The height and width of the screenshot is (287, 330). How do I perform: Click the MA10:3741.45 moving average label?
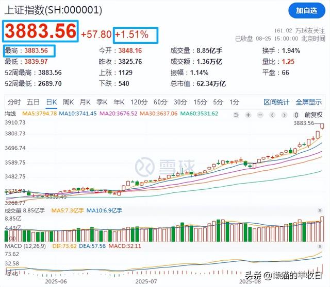78,114
